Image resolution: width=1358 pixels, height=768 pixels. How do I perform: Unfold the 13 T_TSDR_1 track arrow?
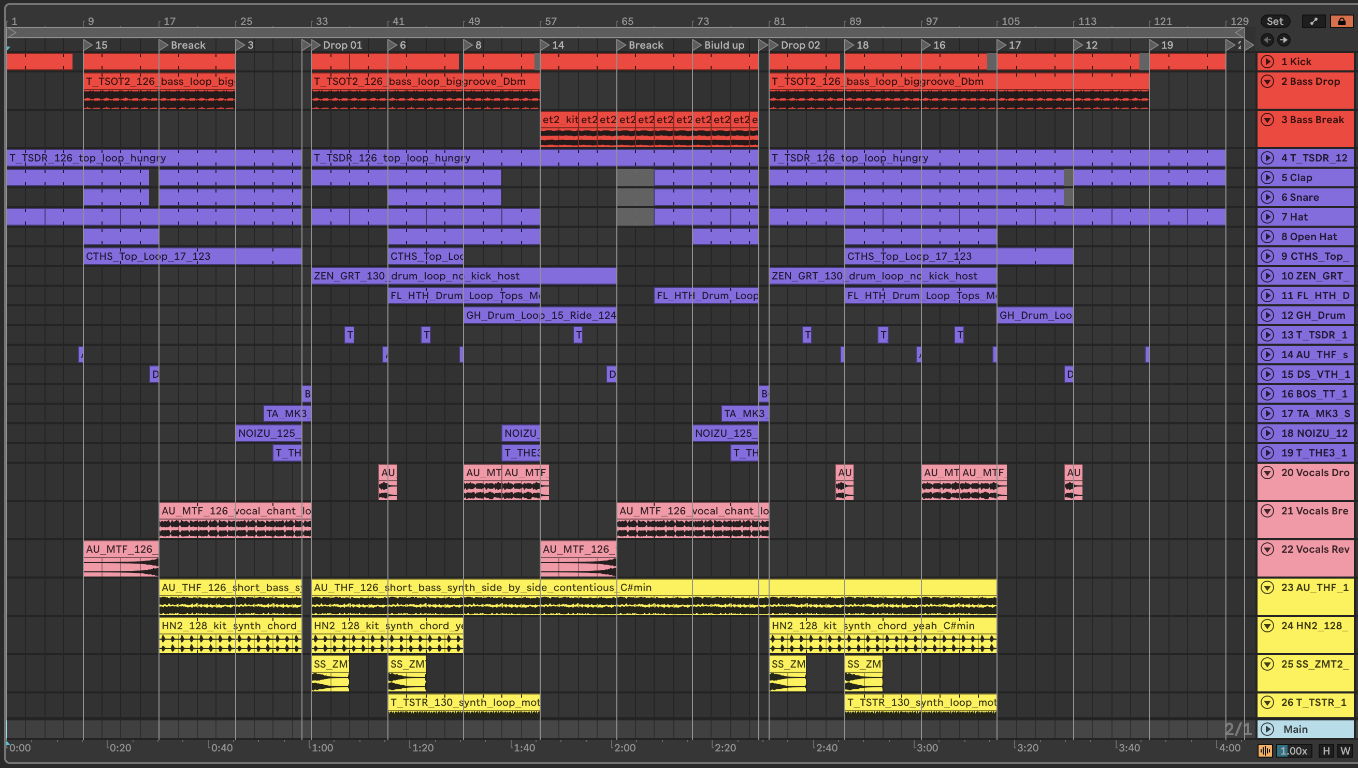[1267, 335]
